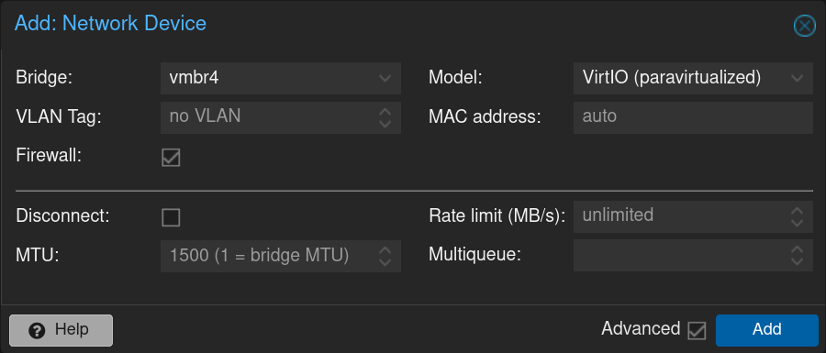Click the question mark Help icon

(37, 331)
